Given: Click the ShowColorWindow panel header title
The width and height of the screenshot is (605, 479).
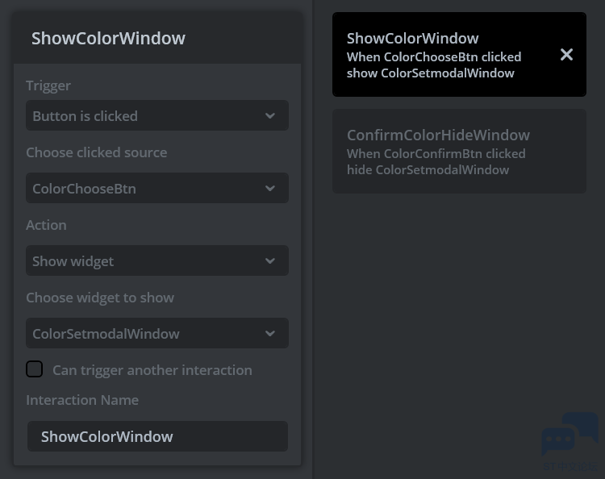Looking at the screenshot, I should 108,38.
